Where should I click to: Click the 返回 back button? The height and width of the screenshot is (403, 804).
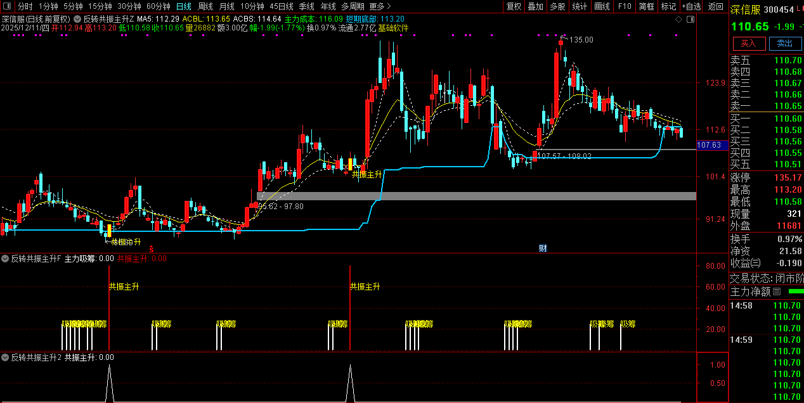point(716,6)
